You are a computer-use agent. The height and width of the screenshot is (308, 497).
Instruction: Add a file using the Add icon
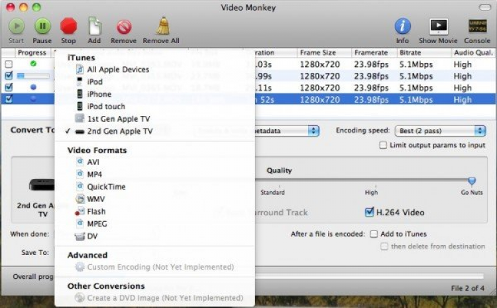point(95,26)
